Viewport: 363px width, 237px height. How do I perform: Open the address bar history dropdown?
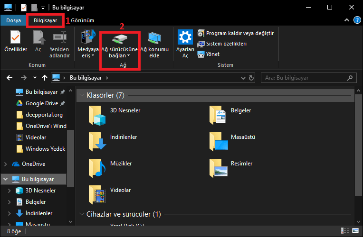point(243,78)
